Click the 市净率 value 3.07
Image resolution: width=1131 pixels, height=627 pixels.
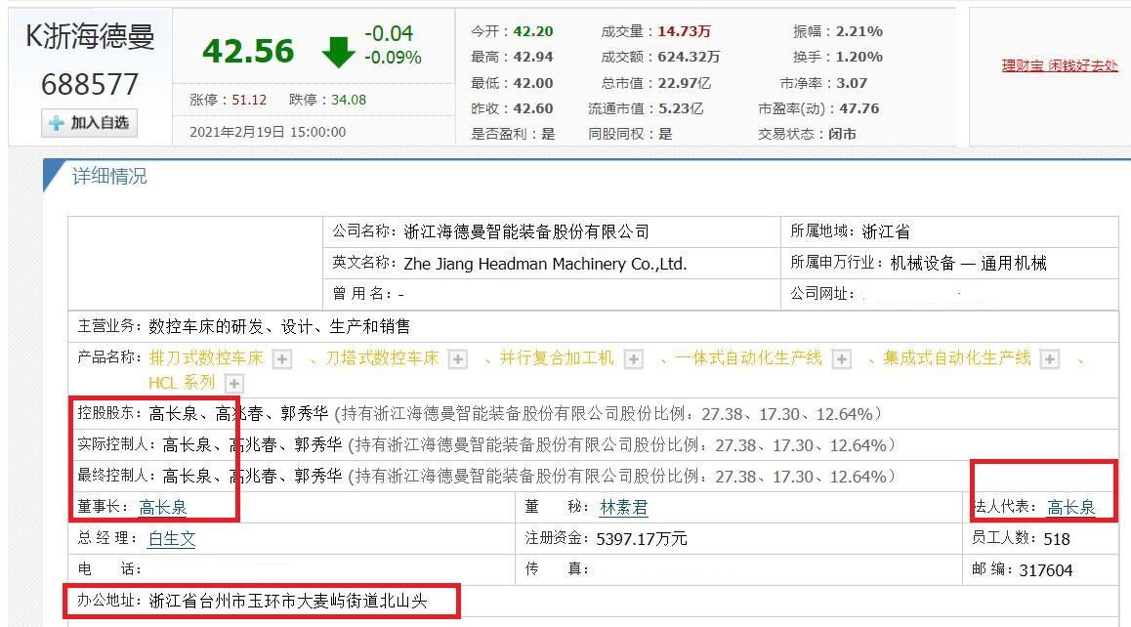click(852, 83)
